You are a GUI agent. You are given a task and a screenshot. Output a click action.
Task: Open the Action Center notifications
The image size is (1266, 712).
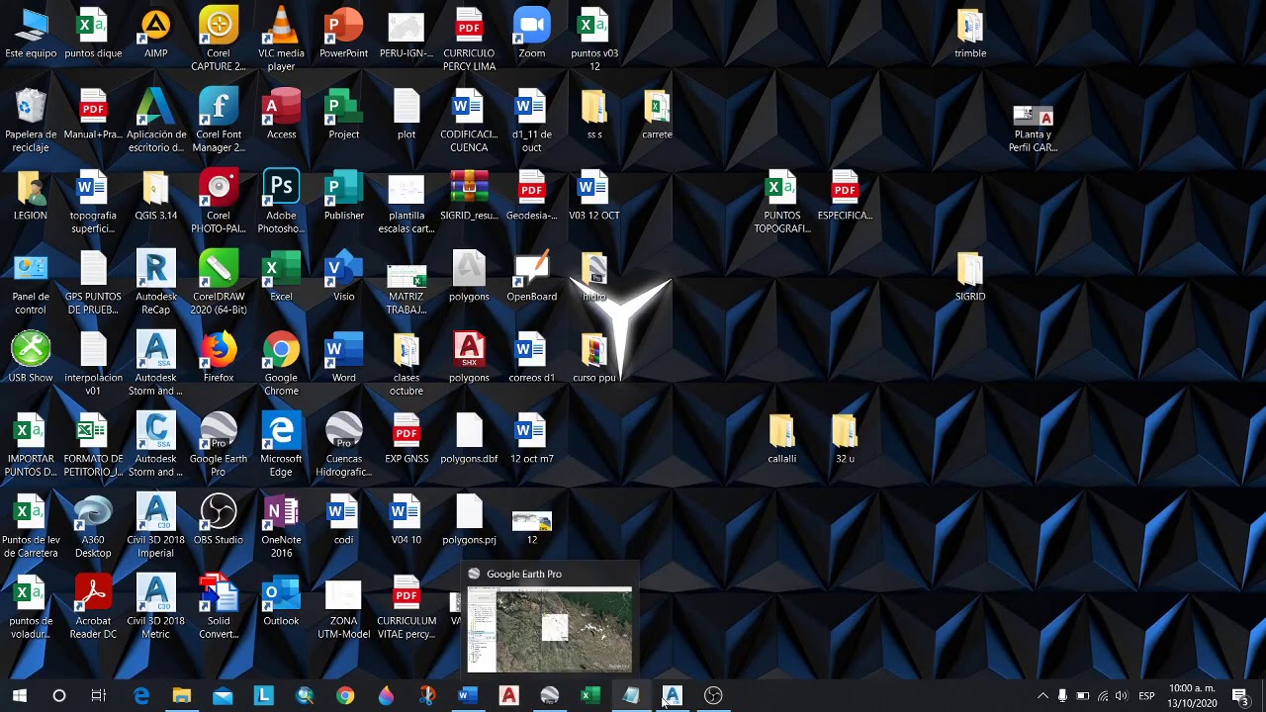coord(1240,696)
